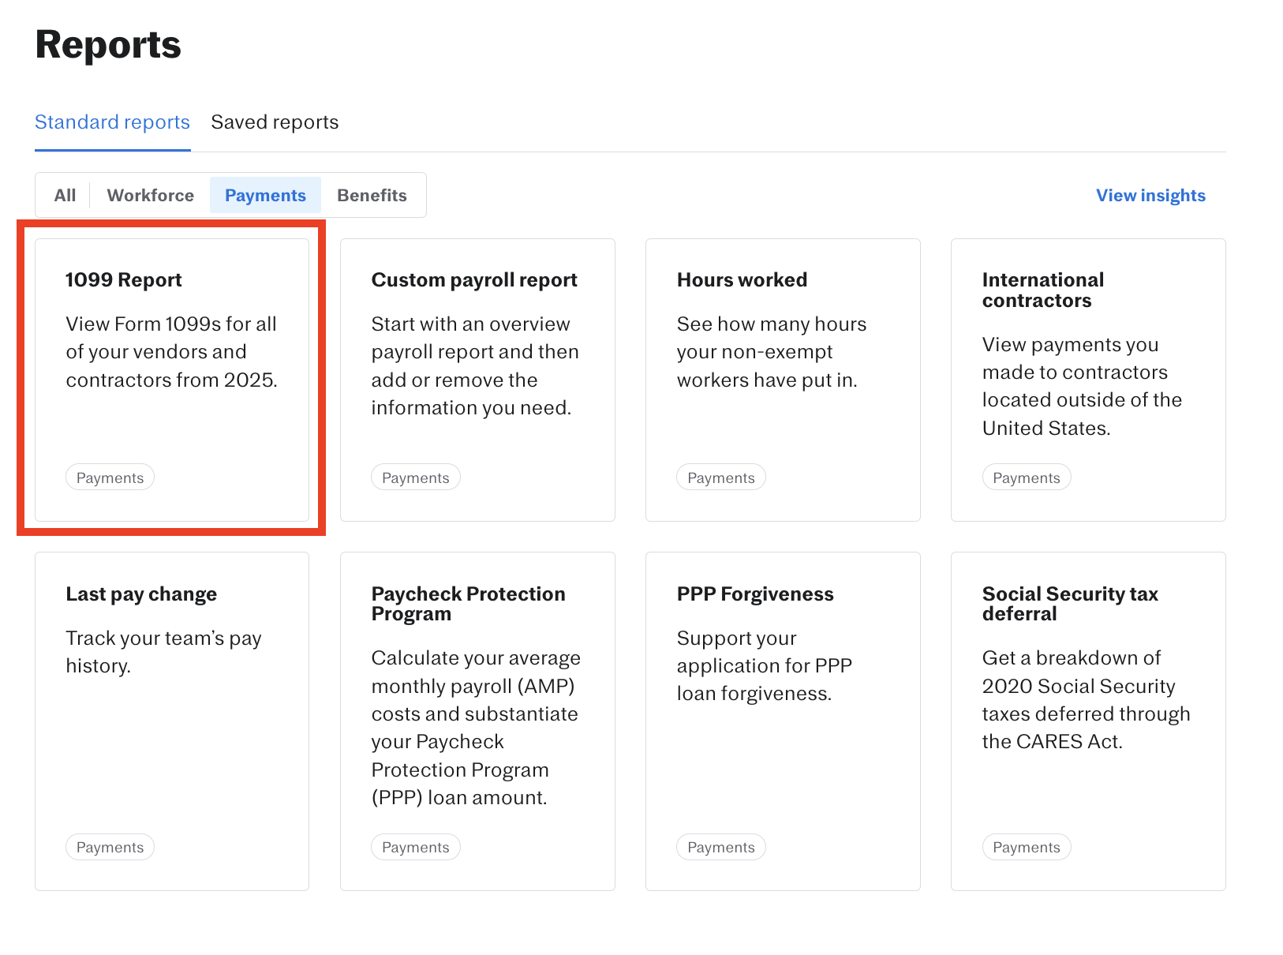Open the Saved reports tab
1283x955 pixels.
[x=275, y=122]
